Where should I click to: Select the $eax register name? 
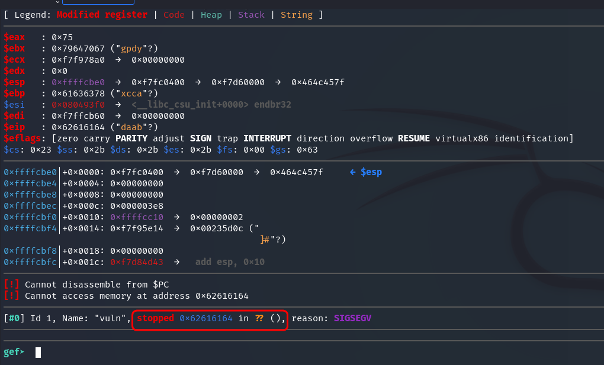point(14,37)
